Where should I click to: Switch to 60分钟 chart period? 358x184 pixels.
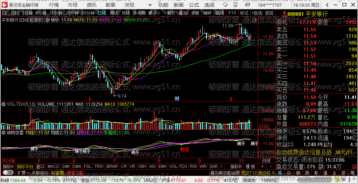point(88,13)
